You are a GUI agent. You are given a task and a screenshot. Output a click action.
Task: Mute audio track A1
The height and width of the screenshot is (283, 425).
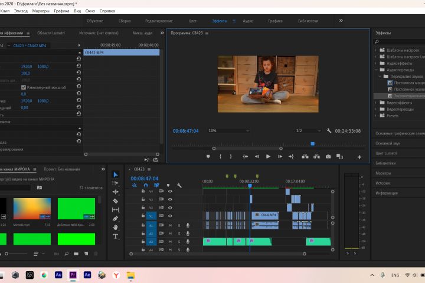(x=170, y=225)
